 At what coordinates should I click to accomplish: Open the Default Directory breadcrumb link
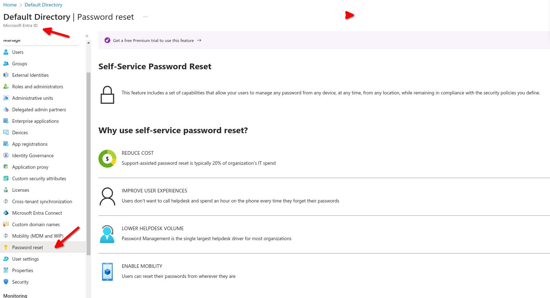(x=43, y=5)
